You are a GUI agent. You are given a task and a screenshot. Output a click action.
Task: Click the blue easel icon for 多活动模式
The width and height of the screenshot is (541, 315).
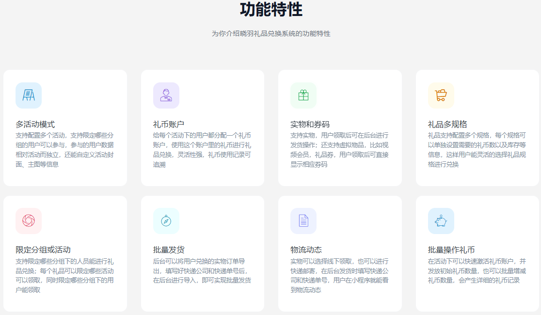29,95
